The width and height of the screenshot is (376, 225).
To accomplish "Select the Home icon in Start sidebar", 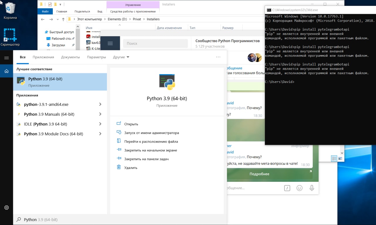I will pos(6,71).
